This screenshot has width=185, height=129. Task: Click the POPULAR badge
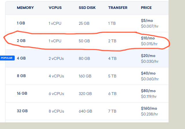[7, 58]
